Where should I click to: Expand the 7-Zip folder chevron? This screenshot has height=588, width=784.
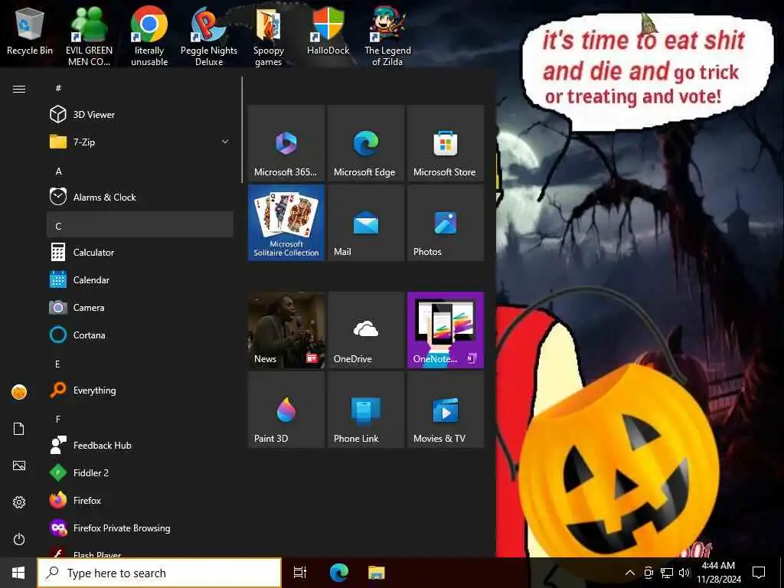point(225,142)
